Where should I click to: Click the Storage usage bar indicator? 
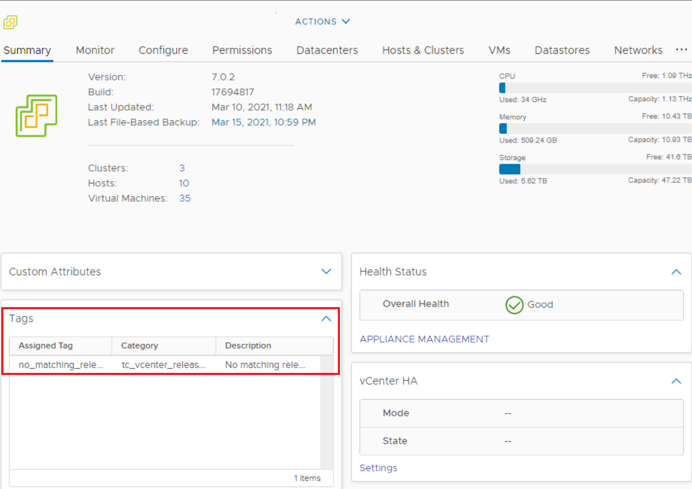pos(509,169)
